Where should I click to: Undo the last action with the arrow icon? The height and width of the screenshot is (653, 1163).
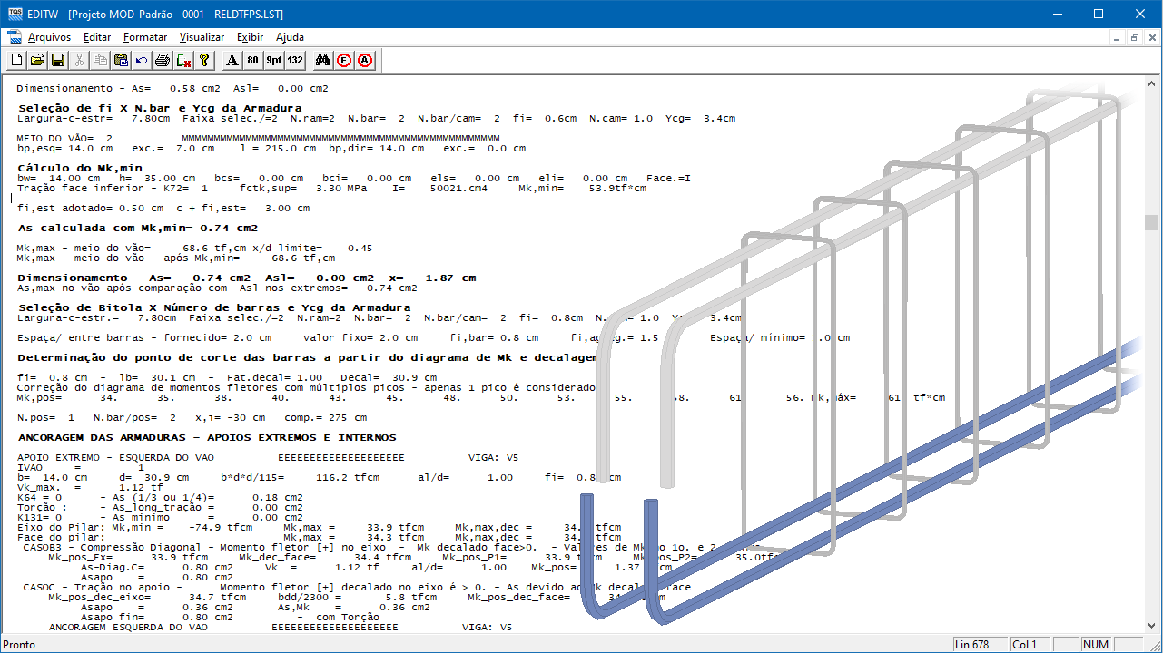(x=142, y=61)
